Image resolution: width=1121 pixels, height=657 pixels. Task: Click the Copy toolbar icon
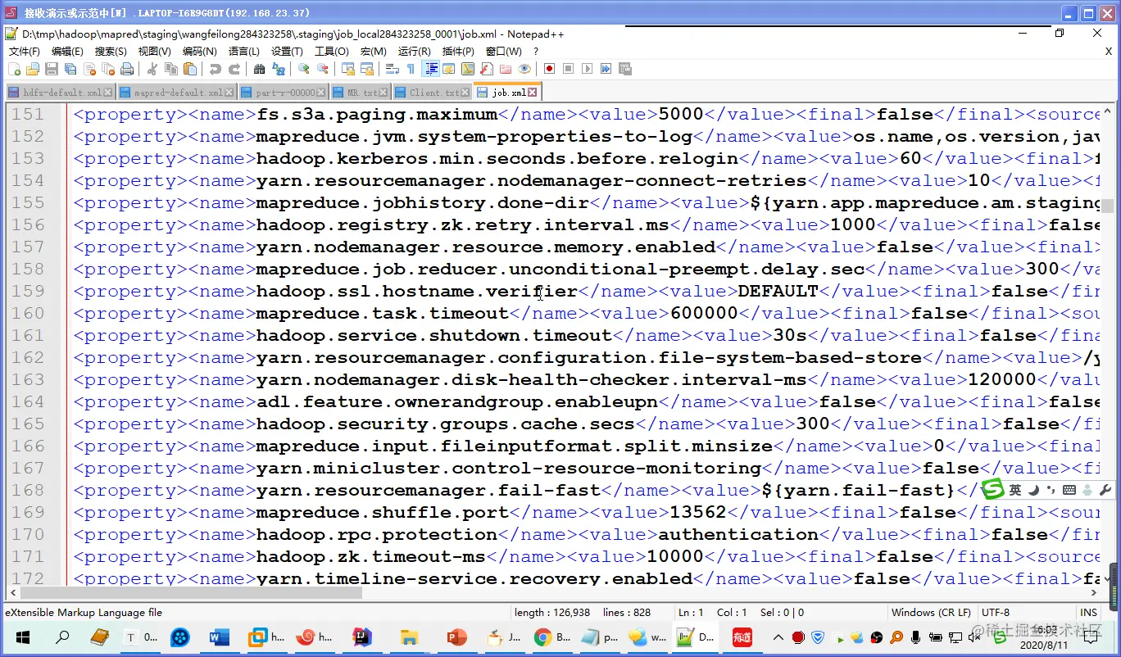pos(170,69)
